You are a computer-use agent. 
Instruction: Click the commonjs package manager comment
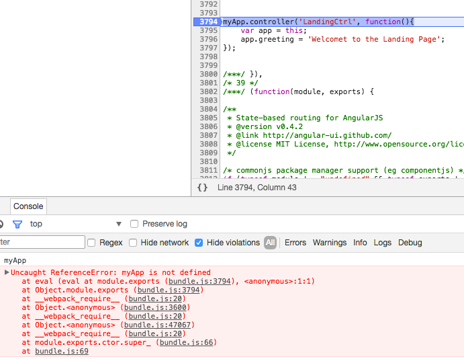point(343,170)
